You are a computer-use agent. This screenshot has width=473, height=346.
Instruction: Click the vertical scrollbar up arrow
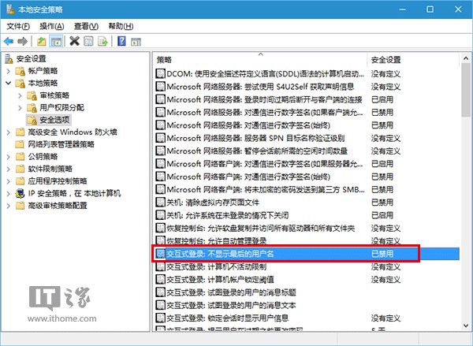point(466,58)
